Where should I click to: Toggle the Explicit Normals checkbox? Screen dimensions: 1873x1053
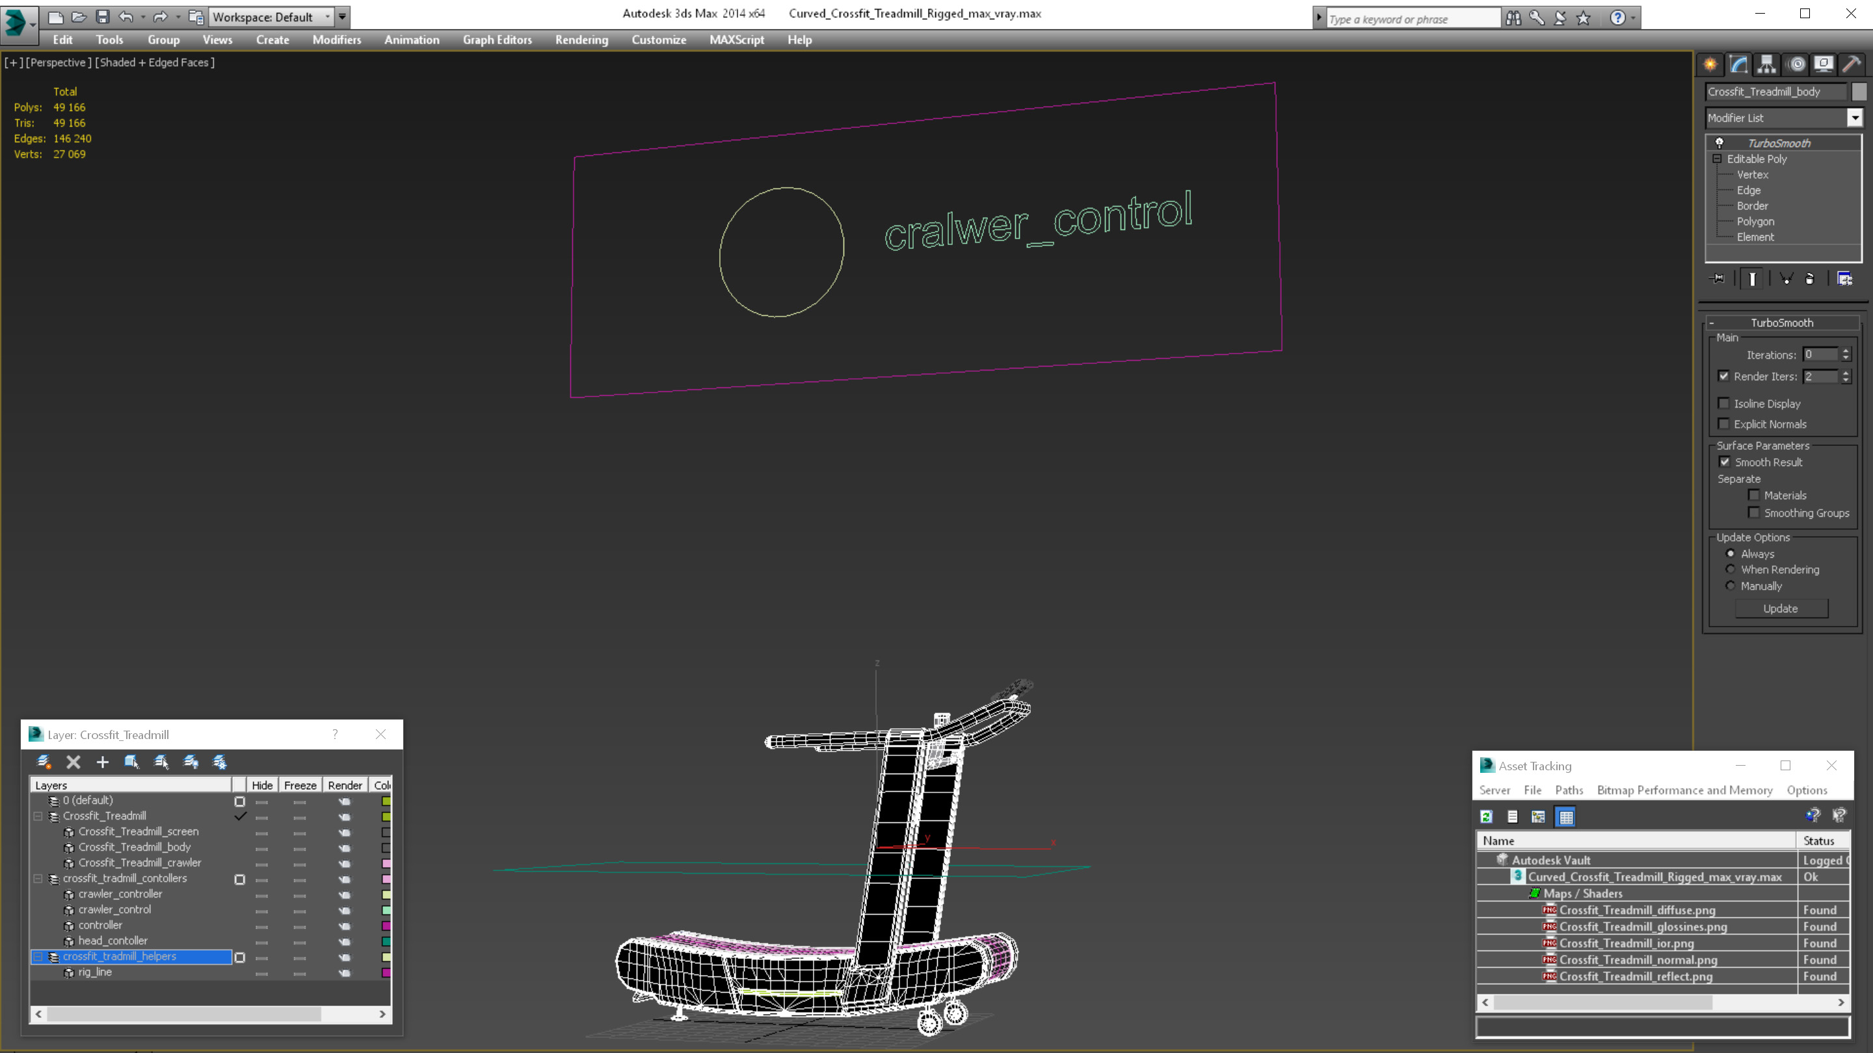click(x=1724, y=424)
